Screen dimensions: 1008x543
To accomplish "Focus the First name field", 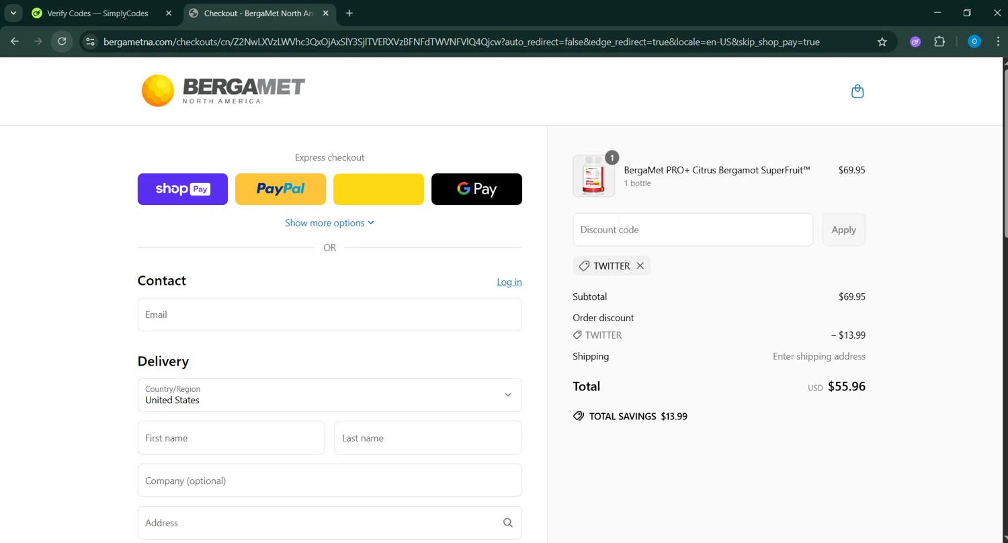I will point(231,438).
